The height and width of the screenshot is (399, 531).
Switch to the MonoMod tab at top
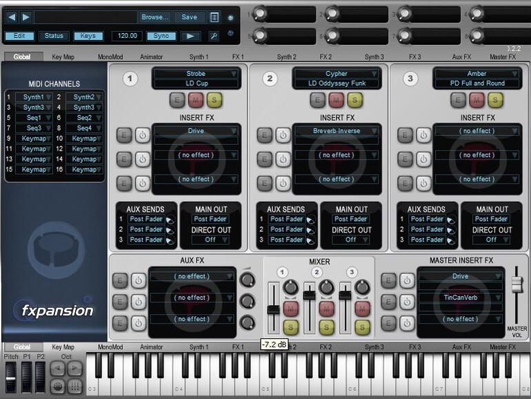(x=110, y=57)
